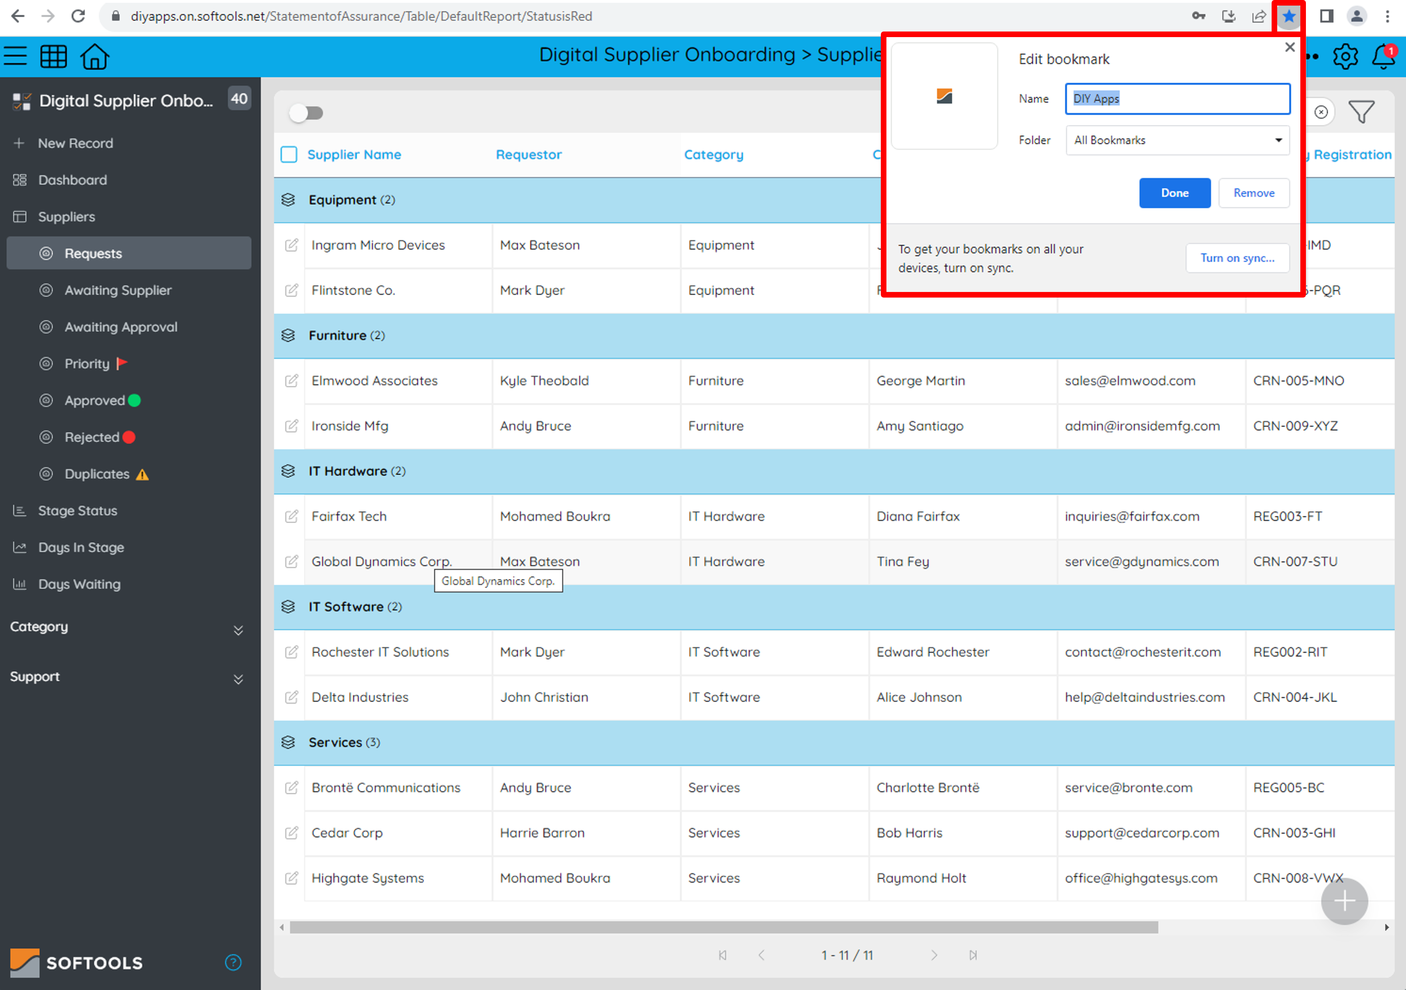This screenshot has height=990, width=1406.
Task: Collapse the Furniture group row
Action: (288, 336)
